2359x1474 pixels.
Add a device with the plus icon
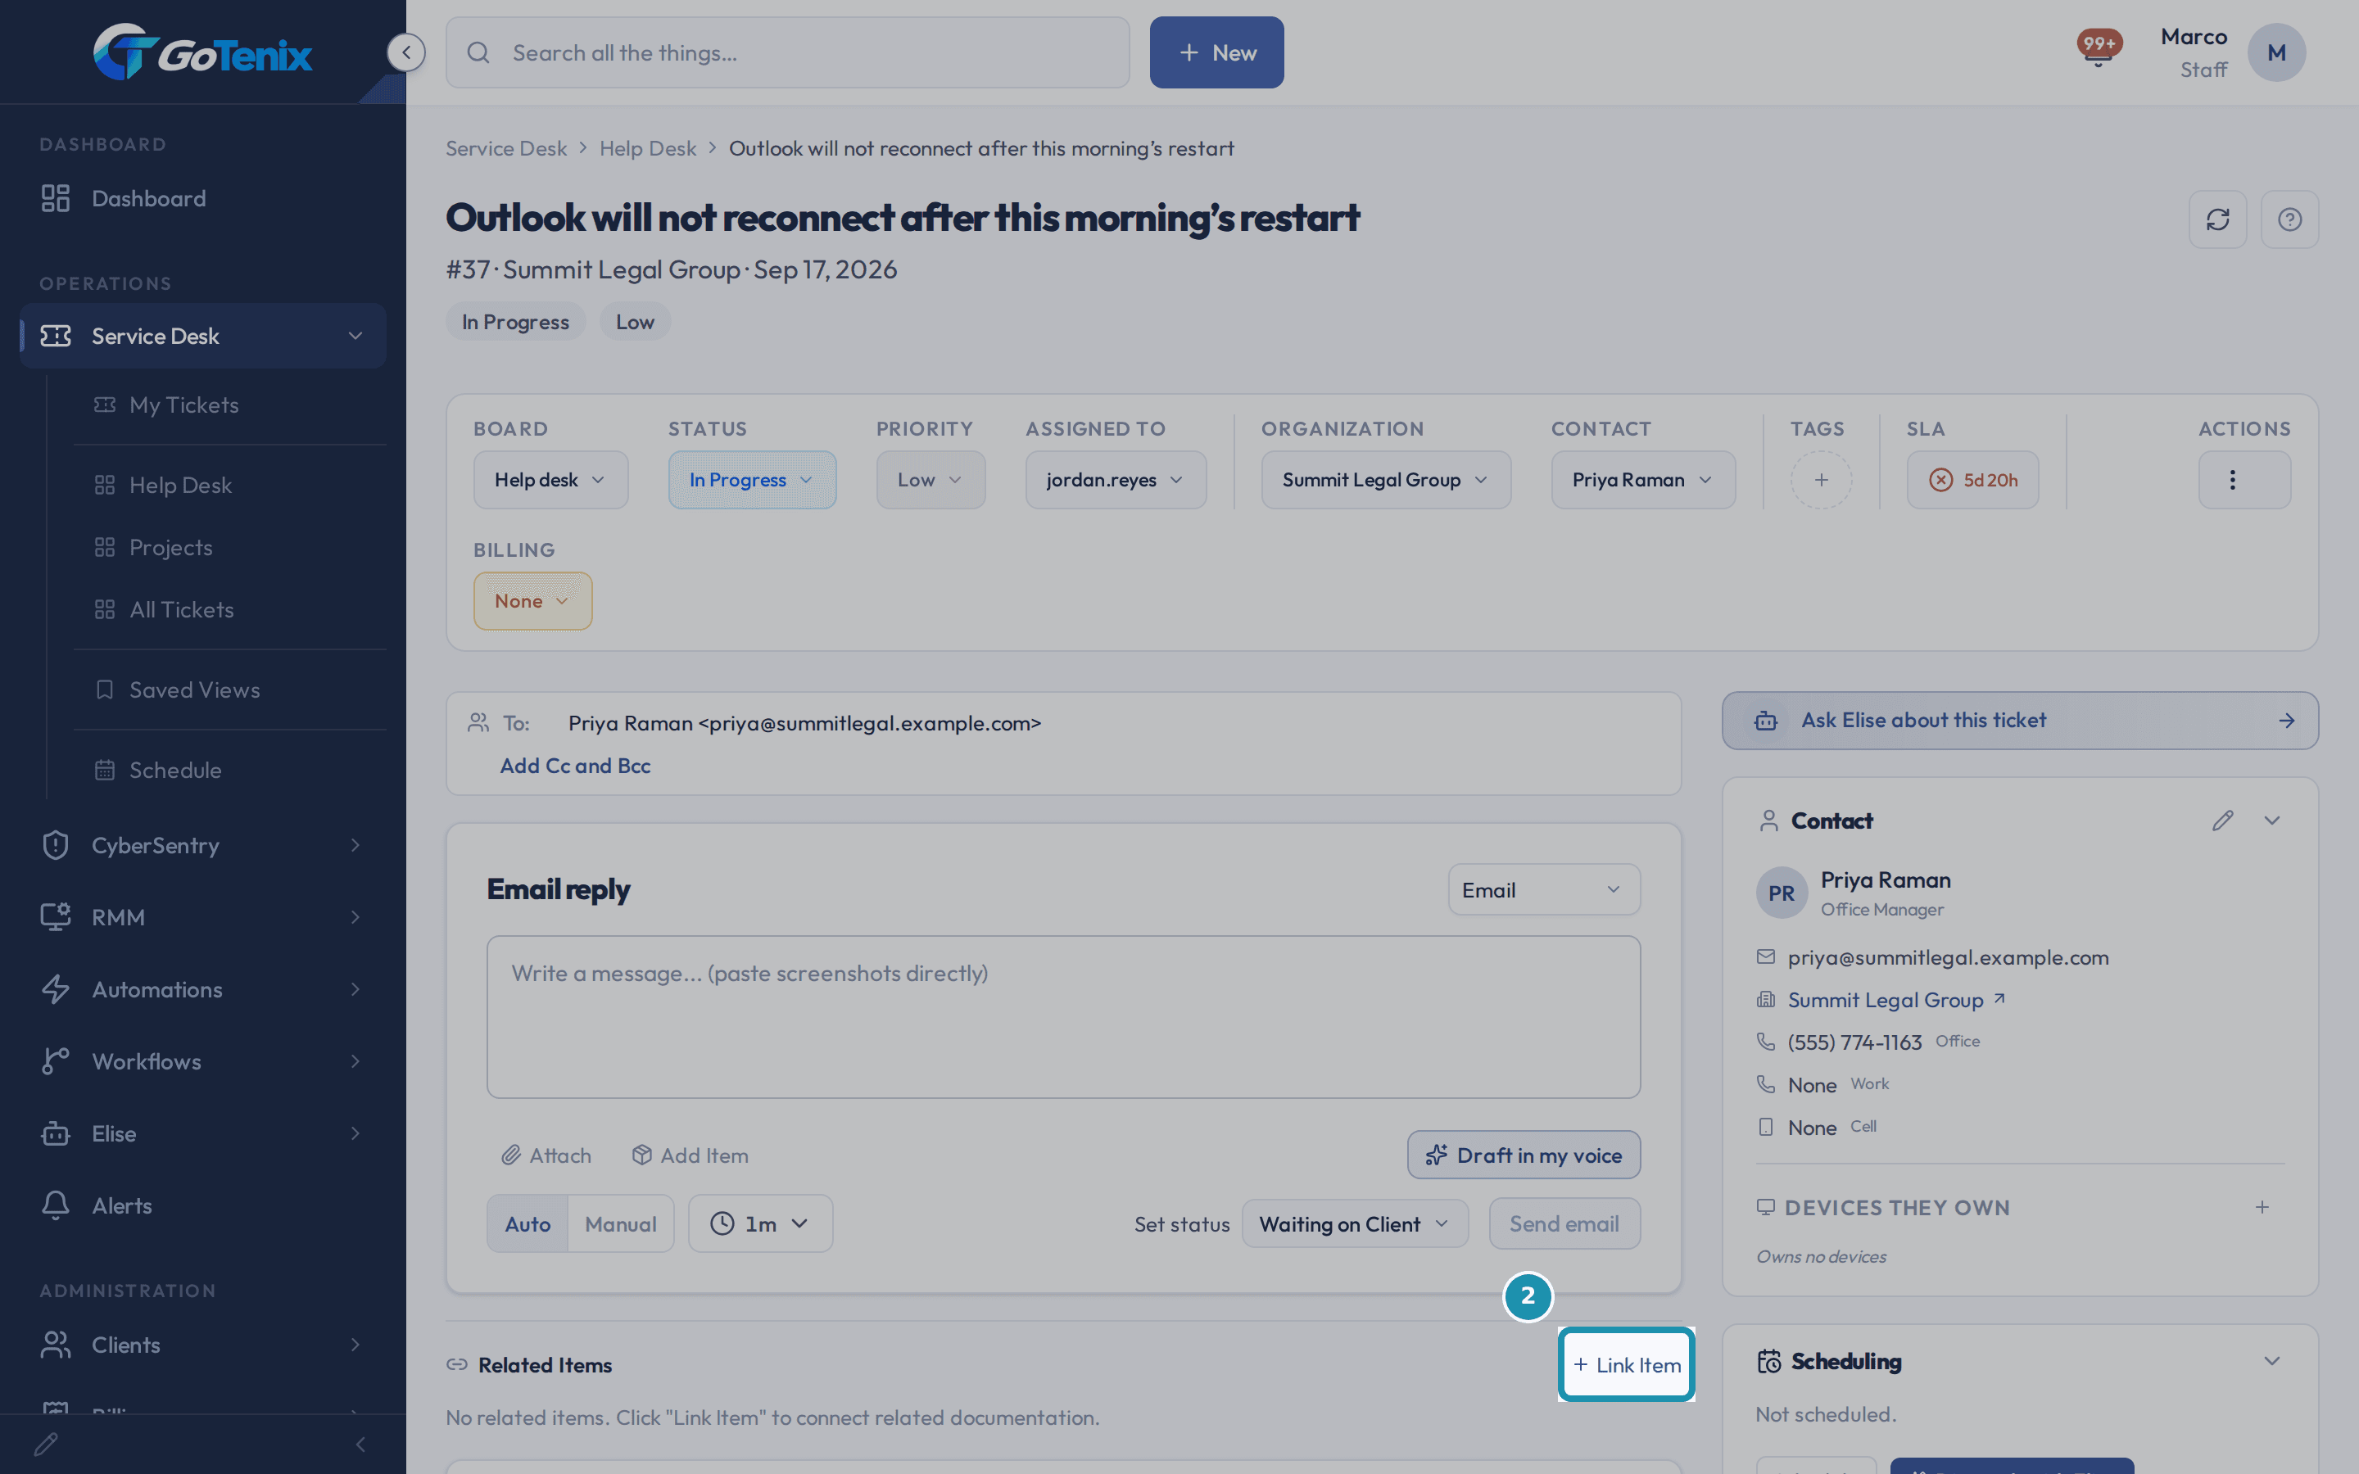coord(2262,1207)
